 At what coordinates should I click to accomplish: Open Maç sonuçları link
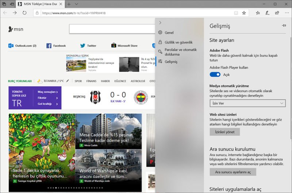[x=48, y=92]
